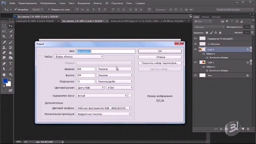
Task: Open the Цветовой профиль dropdown
Action: (x=104, y=108)
